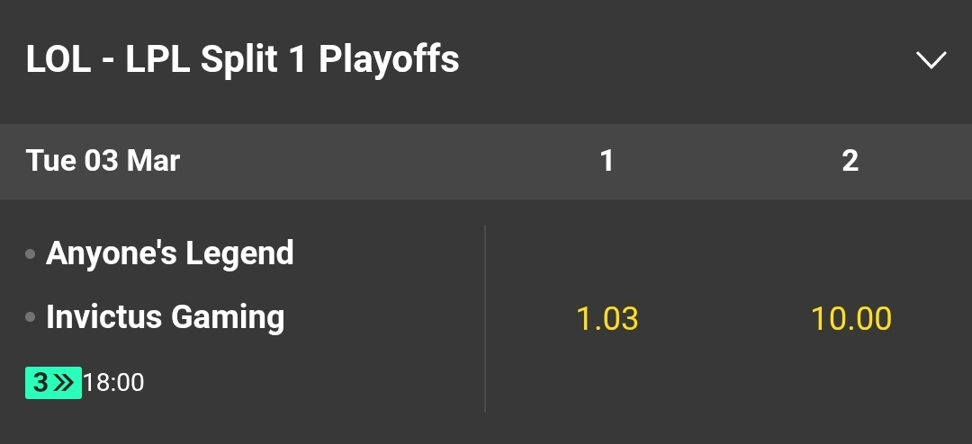Pick the 10.00 odds selection
The width and height of the screenshot is (972, 444).
tap(850, 318)
